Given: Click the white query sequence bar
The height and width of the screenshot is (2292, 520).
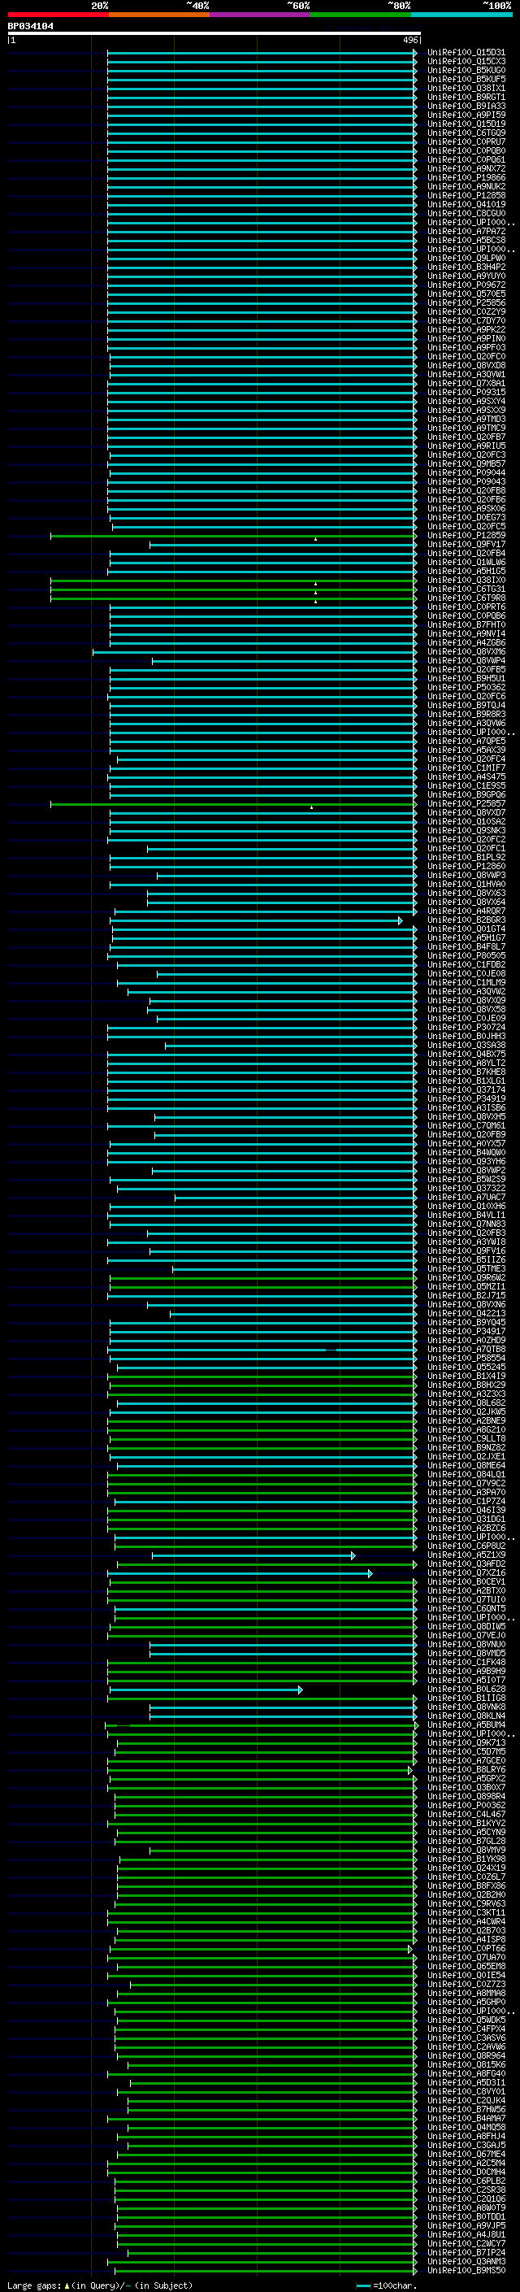Looking at the screenshot, I should [214, 34].
